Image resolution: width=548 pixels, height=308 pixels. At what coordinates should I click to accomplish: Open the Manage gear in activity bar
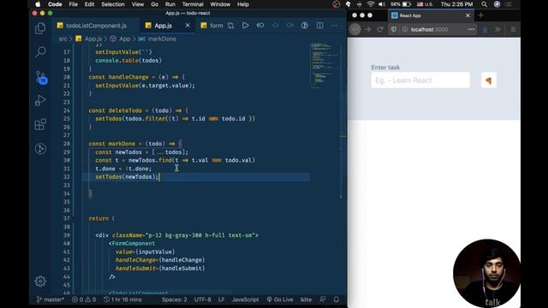pyautogui.click(x=40, y=281)
